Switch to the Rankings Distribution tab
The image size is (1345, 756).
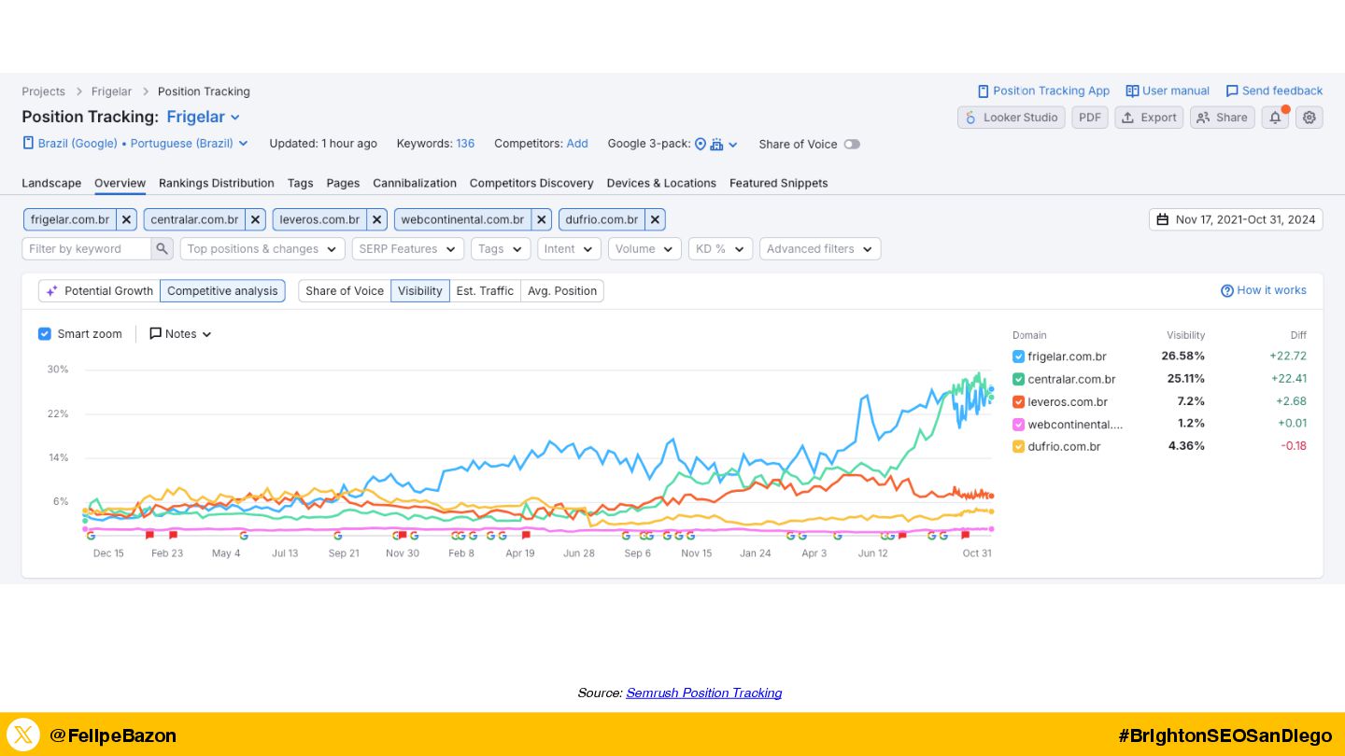pyautogui.click(x=216, y=183)
